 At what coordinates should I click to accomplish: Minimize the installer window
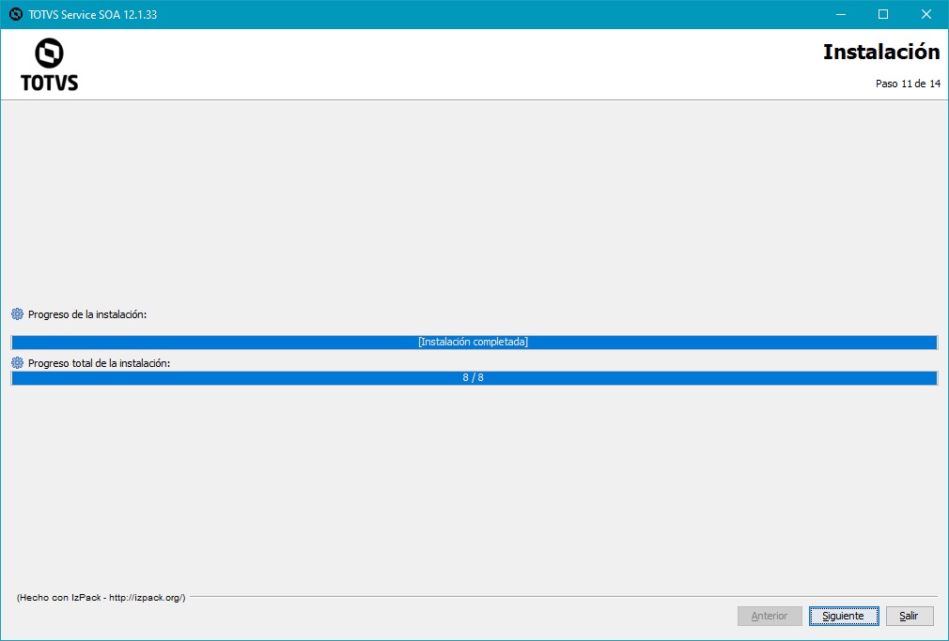841,14
